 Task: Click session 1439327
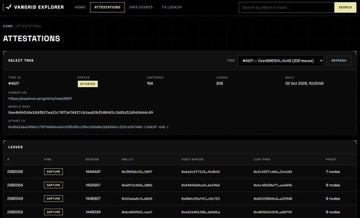(x=93, y=198)
